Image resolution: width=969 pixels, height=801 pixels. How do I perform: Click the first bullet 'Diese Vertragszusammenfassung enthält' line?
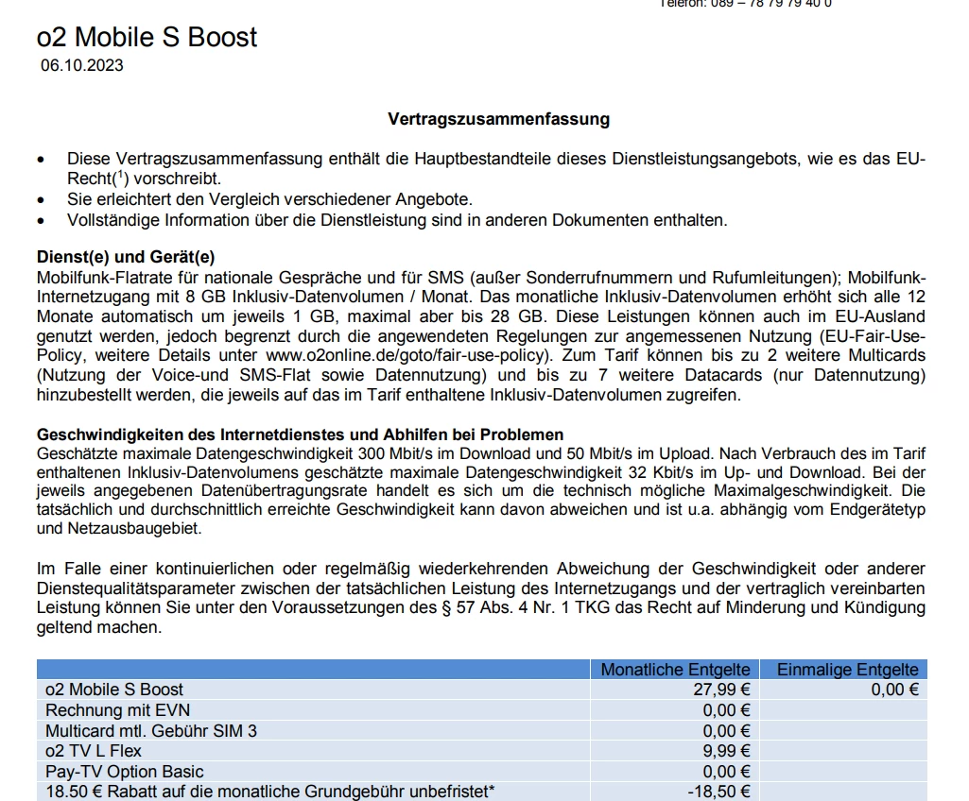point(496,160)
